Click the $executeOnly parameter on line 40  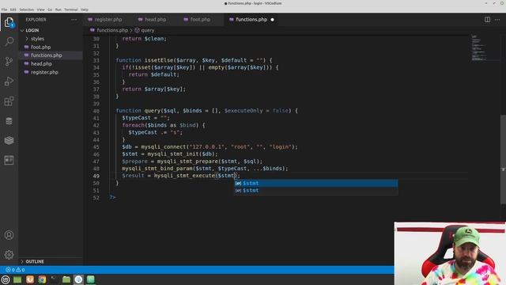tap(244, 111)
